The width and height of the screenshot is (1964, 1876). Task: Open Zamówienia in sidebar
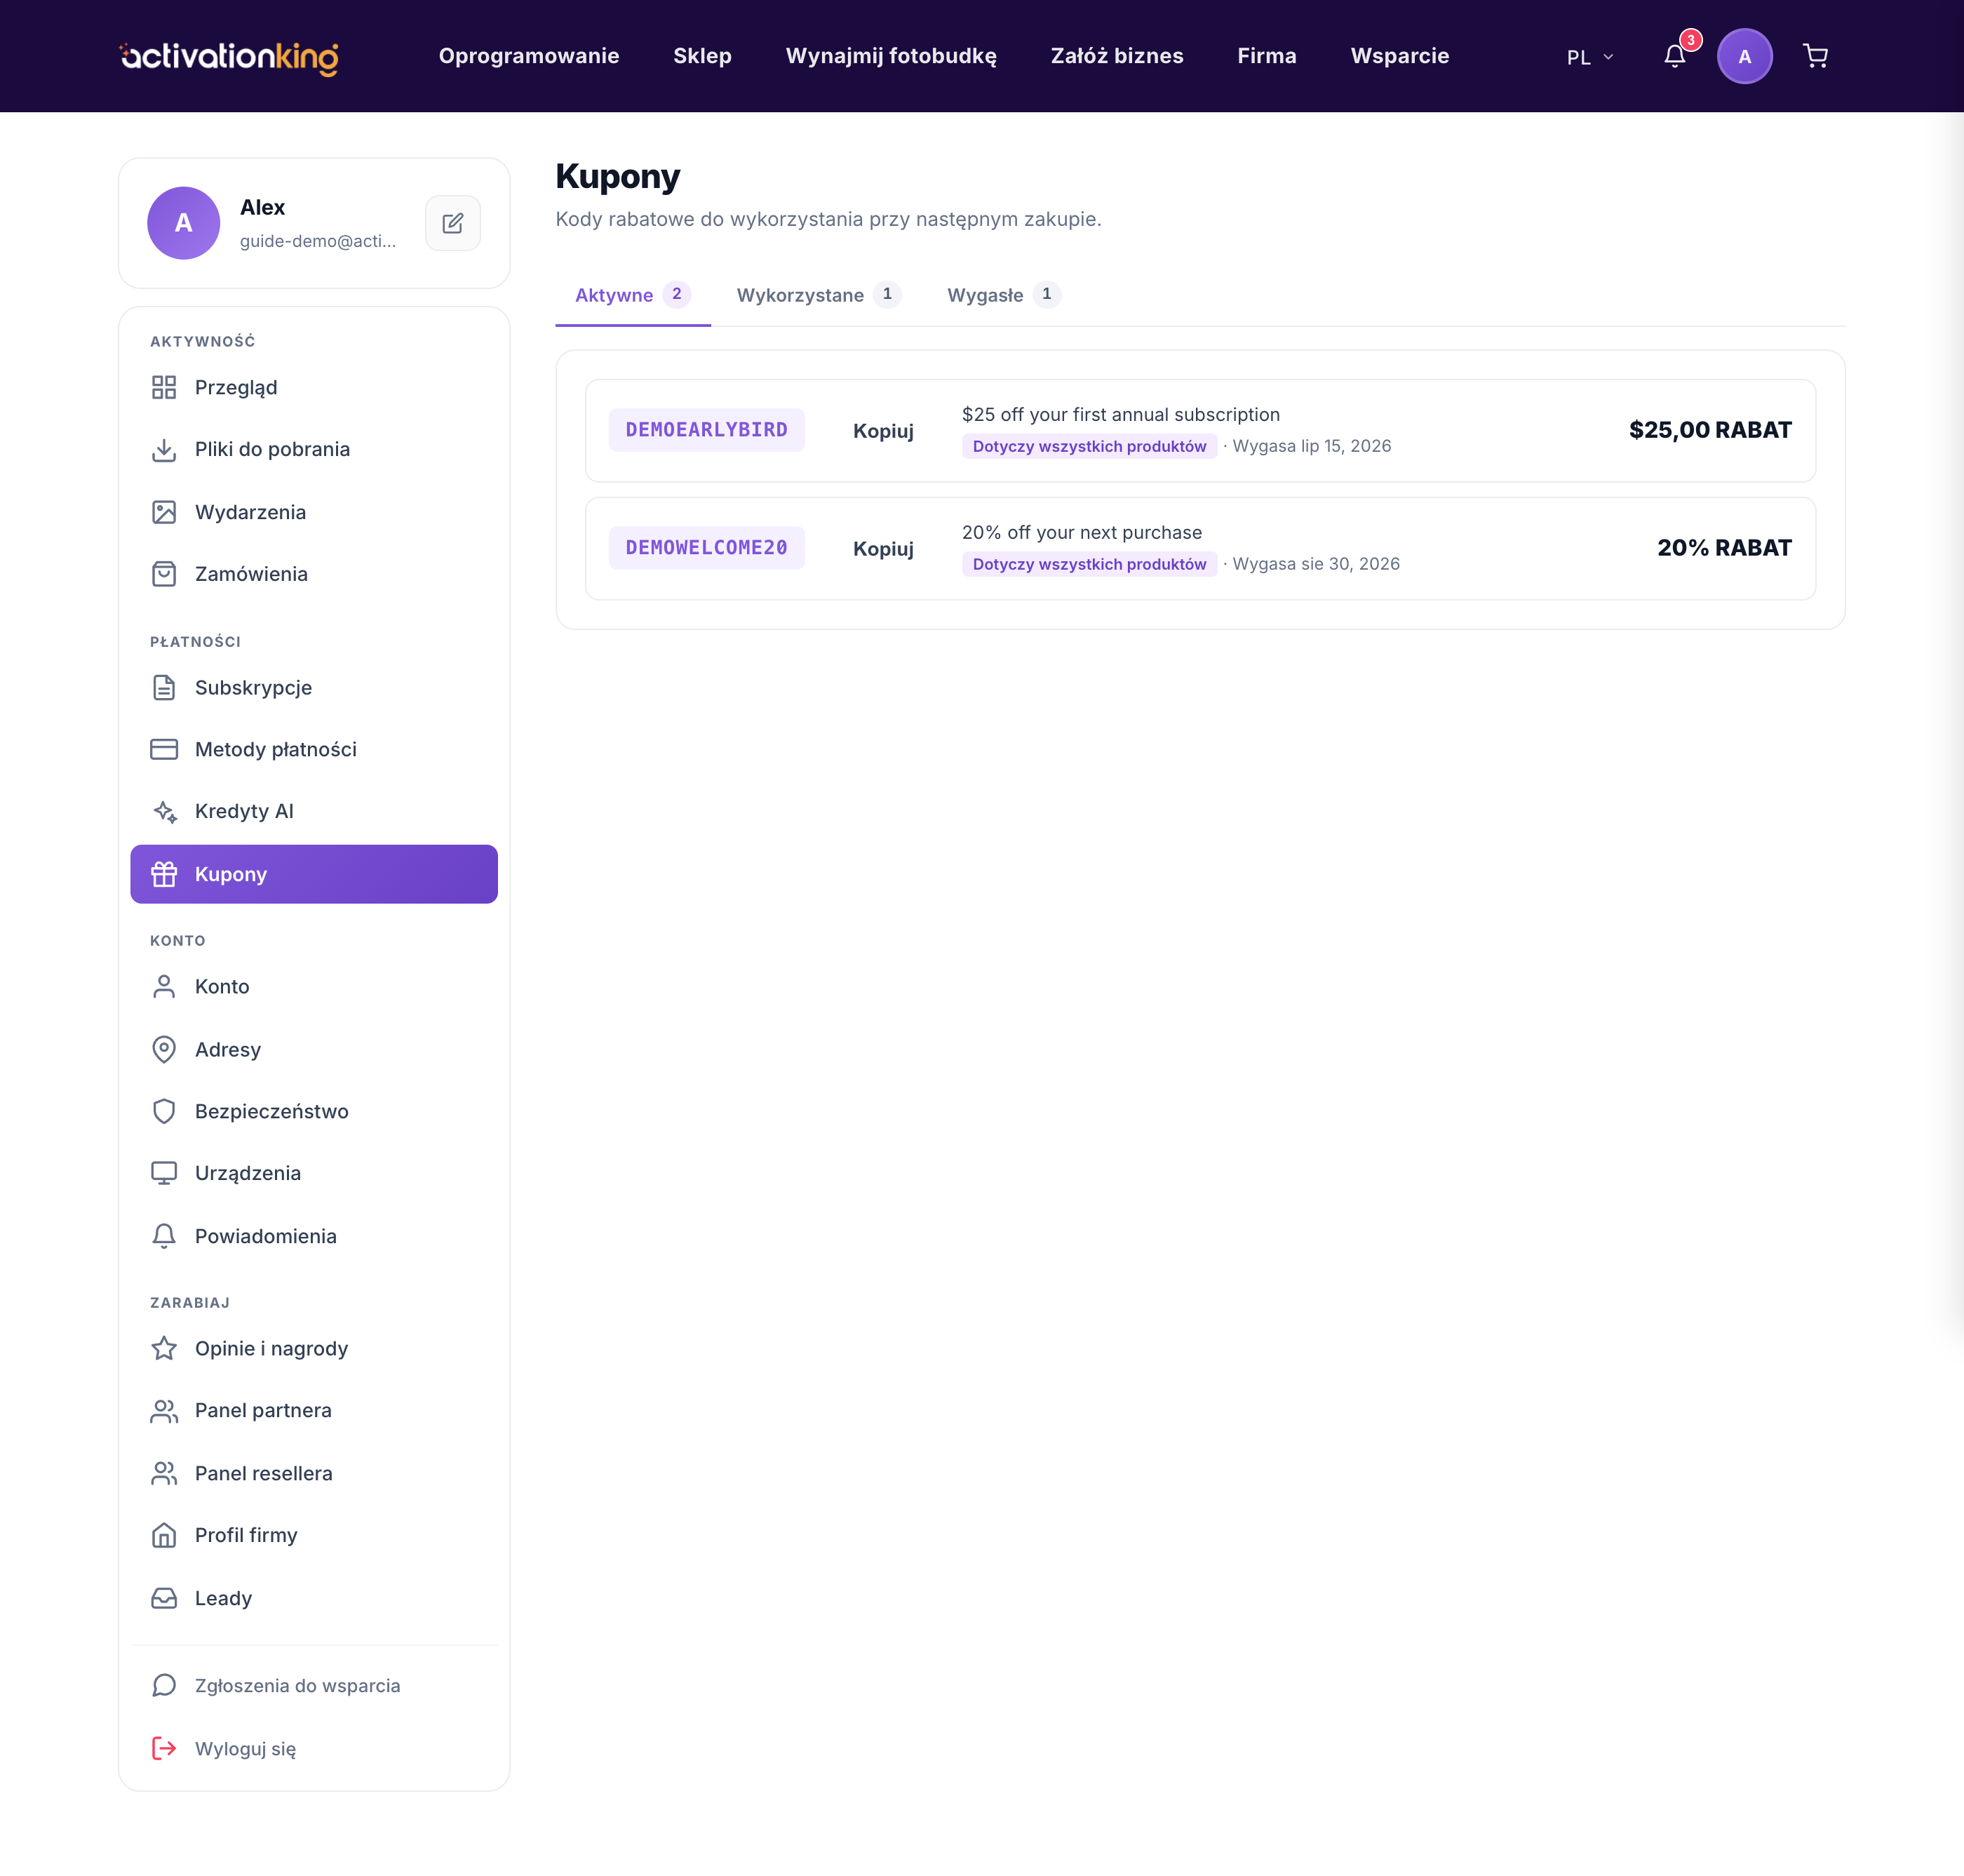[x=314, y=574]
